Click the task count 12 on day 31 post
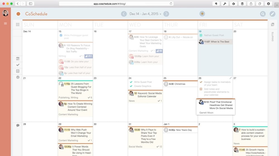Image resolution: width=279 pixels, height=156 pixels. pos(159,147)
